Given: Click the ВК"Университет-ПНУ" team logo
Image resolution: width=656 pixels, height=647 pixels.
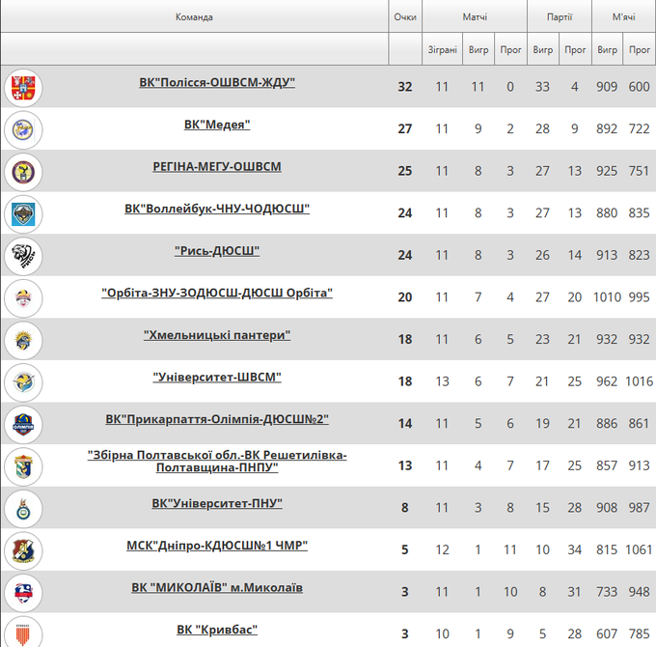Looking at the screenshot, I should point(23,508).
